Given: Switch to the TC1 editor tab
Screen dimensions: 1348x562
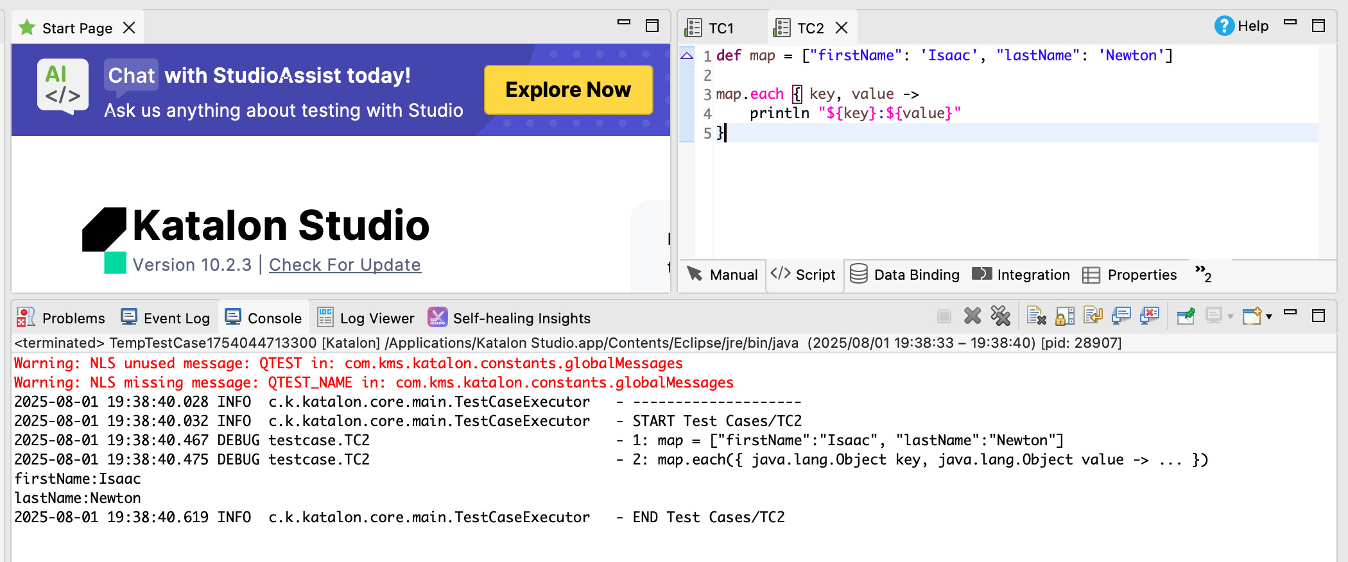Looking at the screenshot, I should tap(709, 28).
